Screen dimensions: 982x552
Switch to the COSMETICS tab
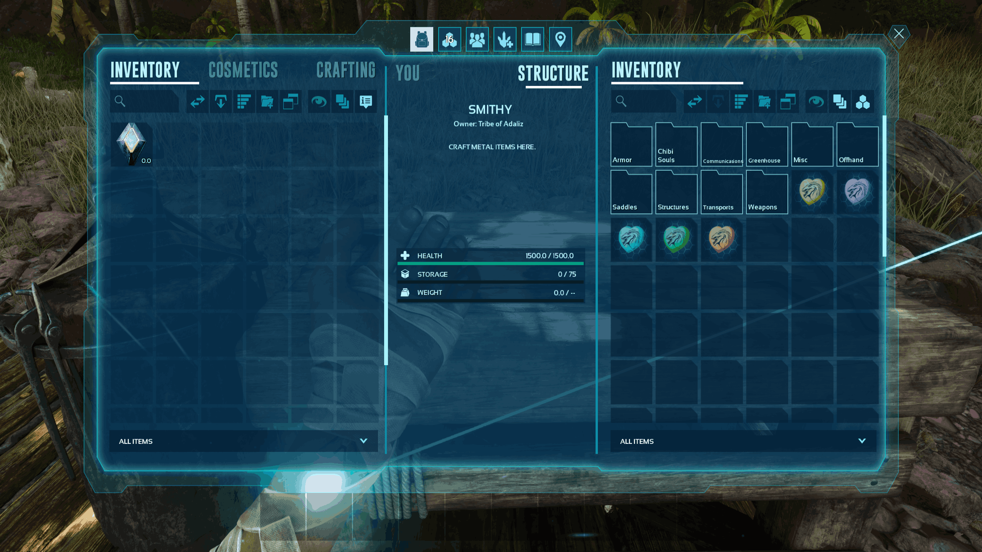pyautogui.click(x=243, y=69)
